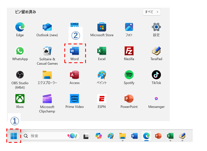Open 設定 gear icon
Viewport: 207px width, 151px height.
pyautogui.click(x=156, y=27)
